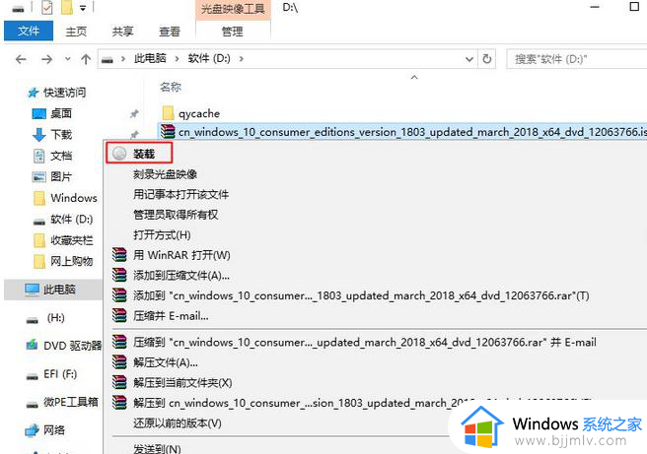Expand the address bar history dropdown

tap(468, 59)
